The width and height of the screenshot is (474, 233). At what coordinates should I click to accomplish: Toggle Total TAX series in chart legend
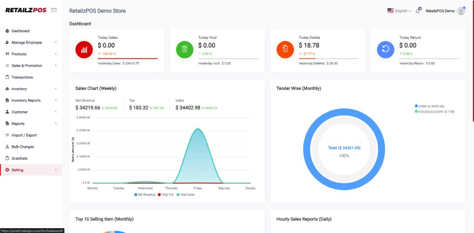point(166,195)
